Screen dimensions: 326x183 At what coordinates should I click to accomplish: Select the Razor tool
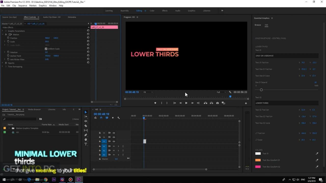click(86, 126)
